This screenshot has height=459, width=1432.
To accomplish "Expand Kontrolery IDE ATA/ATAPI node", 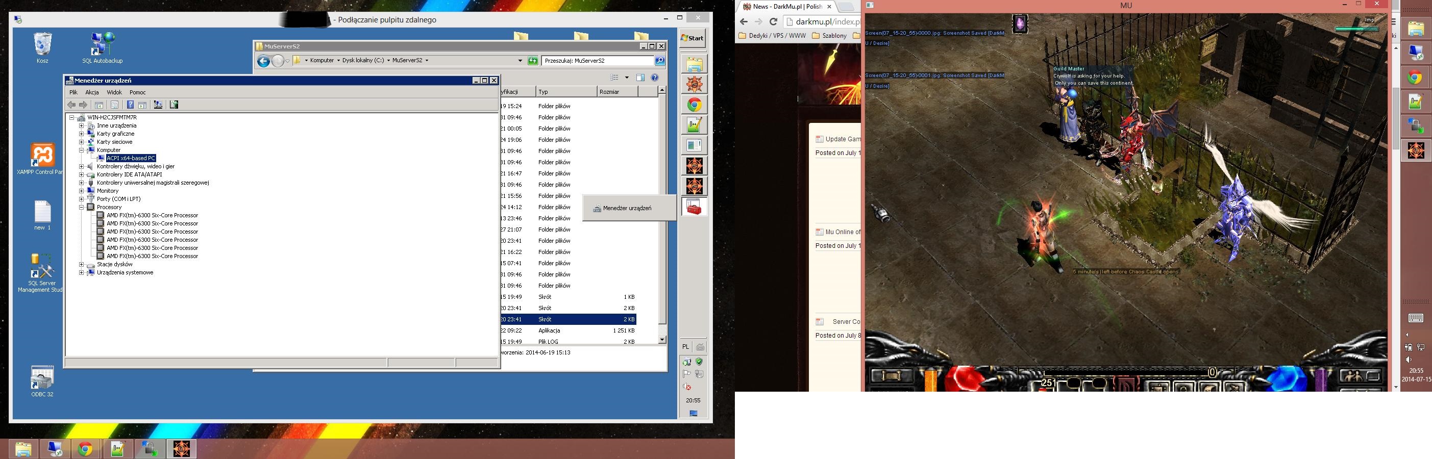I will [81, 174].
